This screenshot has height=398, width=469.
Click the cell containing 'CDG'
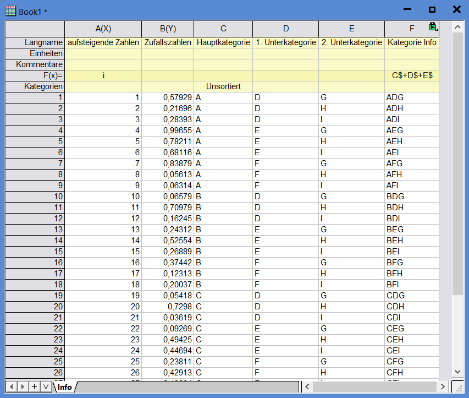(x=412, y=296)
